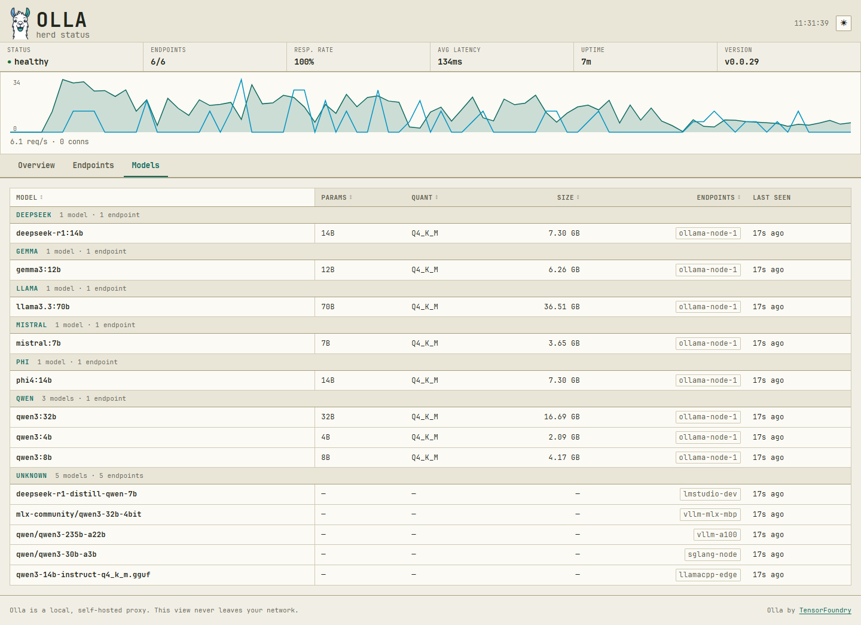Select the MISTRAL group header

click(430, 325)
